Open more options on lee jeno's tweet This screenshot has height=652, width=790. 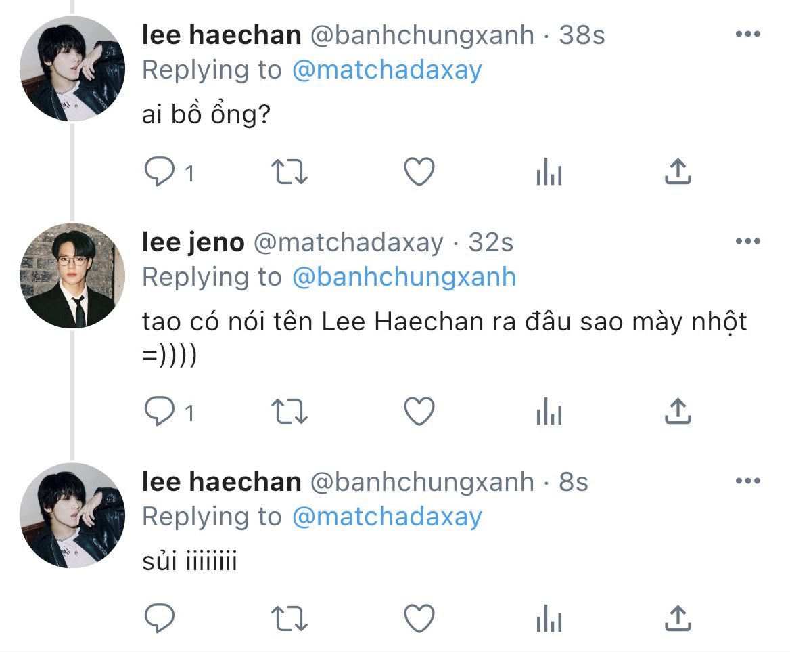747,242
